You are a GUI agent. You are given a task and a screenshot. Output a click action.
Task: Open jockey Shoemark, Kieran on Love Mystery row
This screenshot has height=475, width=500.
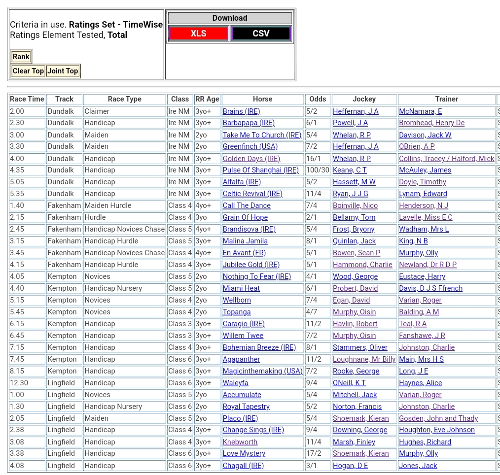(360, 453)
